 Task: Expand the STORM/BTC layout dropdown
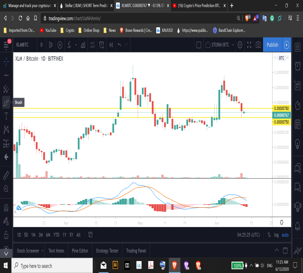(233, 45)
